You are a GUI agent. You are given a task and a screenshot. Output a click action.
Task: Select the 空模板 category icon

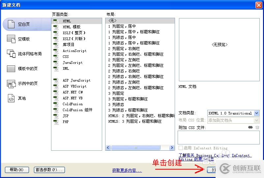tap(11, 39)
